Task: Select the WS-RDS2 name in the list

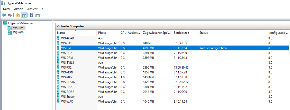Action: pos(67,92)
